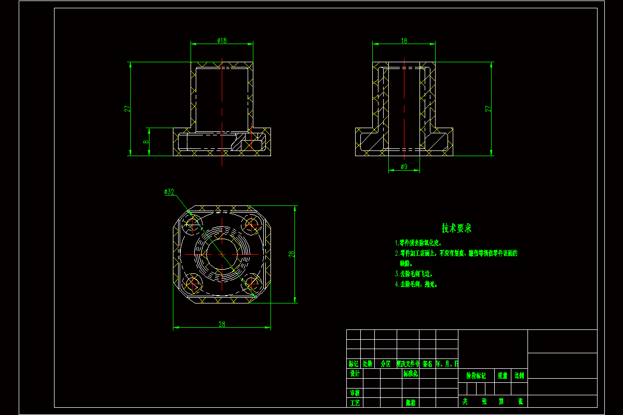This screenshot has width=623, height=415.
Task: Select the 技术要求 heading
Action: pos(456,228)
